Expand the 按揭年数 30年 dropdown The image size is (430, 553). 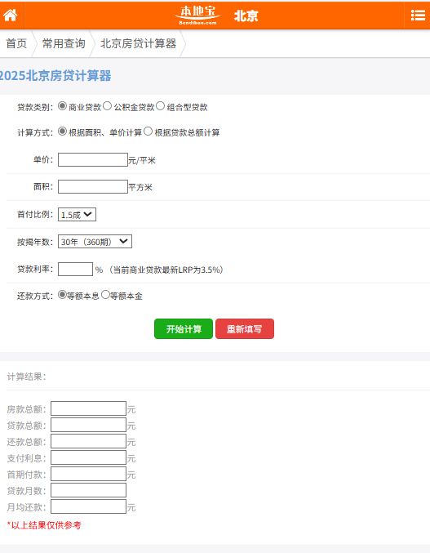(x=95, y=242)
